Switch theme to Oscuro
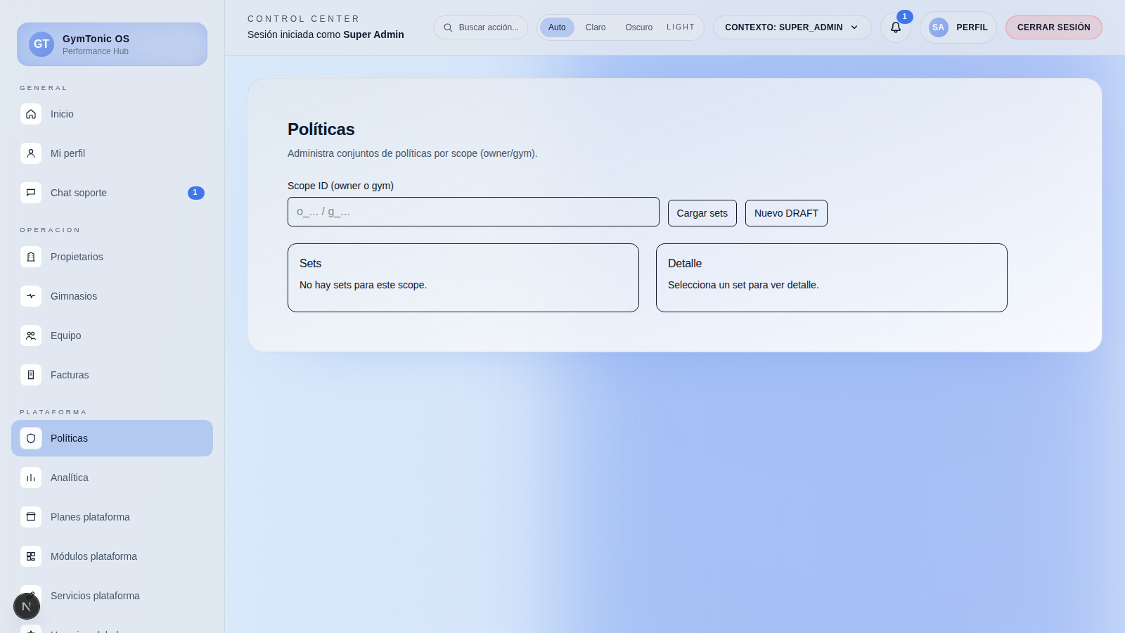Viewport: 1125px width, 633px height. 638,27
